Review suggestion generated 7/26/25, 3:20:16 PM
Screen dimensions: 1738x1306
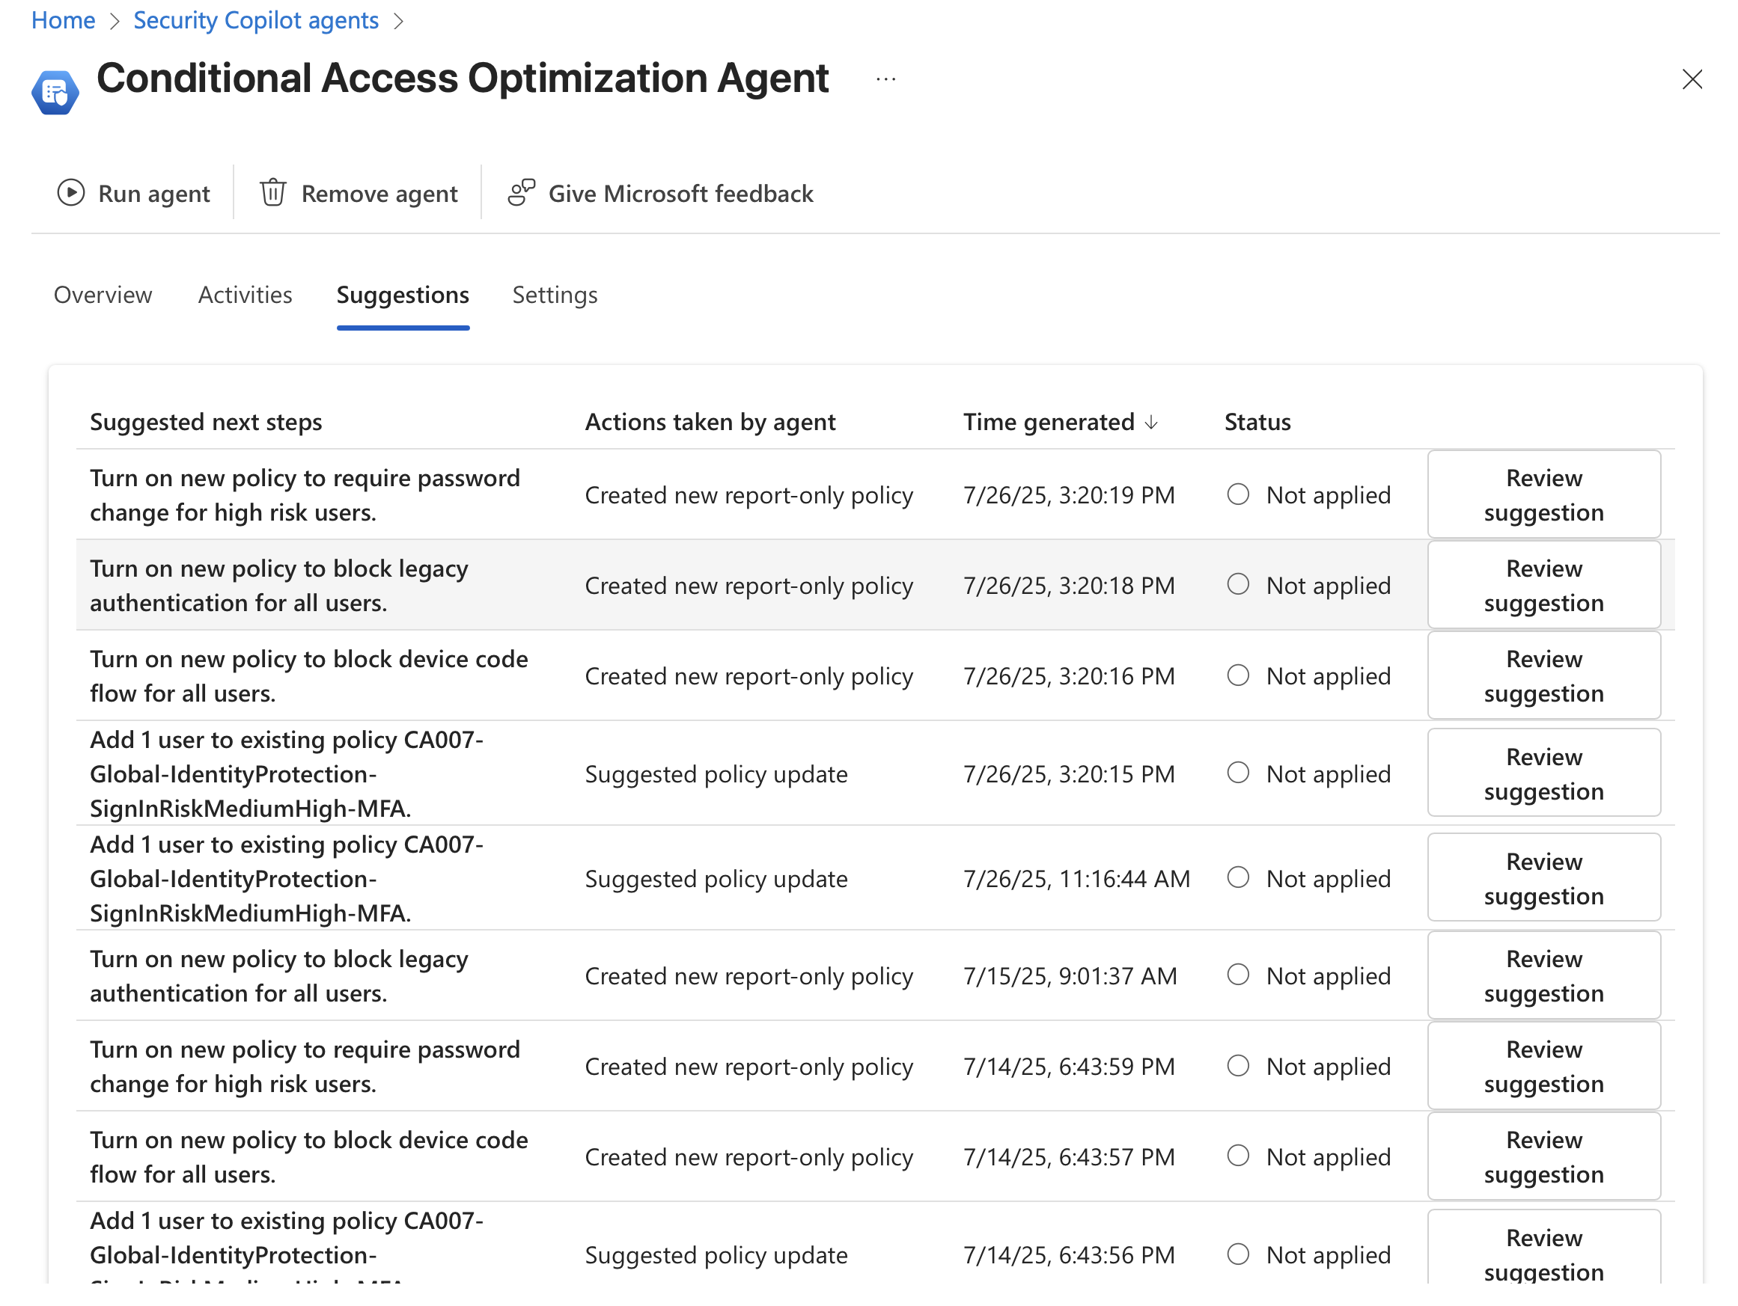click(x=1544, y=676)
